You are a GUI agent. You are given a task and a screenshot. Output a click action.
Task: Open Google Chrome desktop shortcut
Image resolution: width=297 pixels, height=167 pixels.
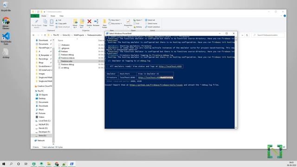coord(6,23)
